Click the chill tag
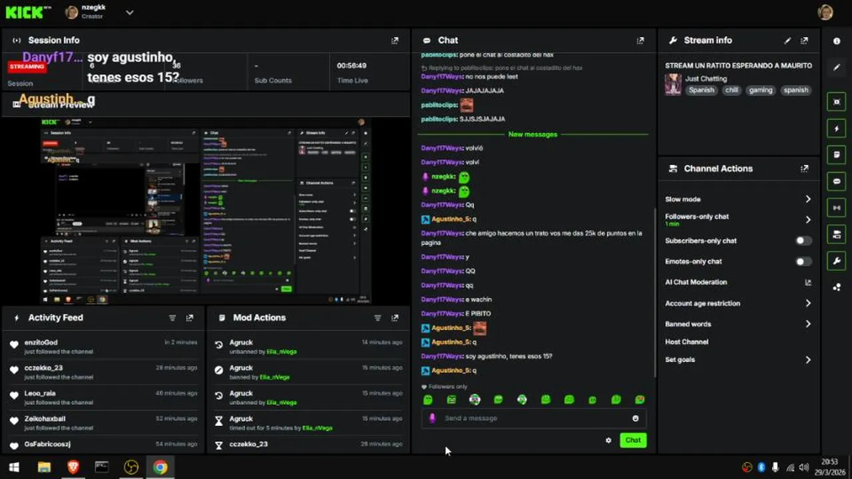Viewport: 852px width, 479px height. click(732, 90)
